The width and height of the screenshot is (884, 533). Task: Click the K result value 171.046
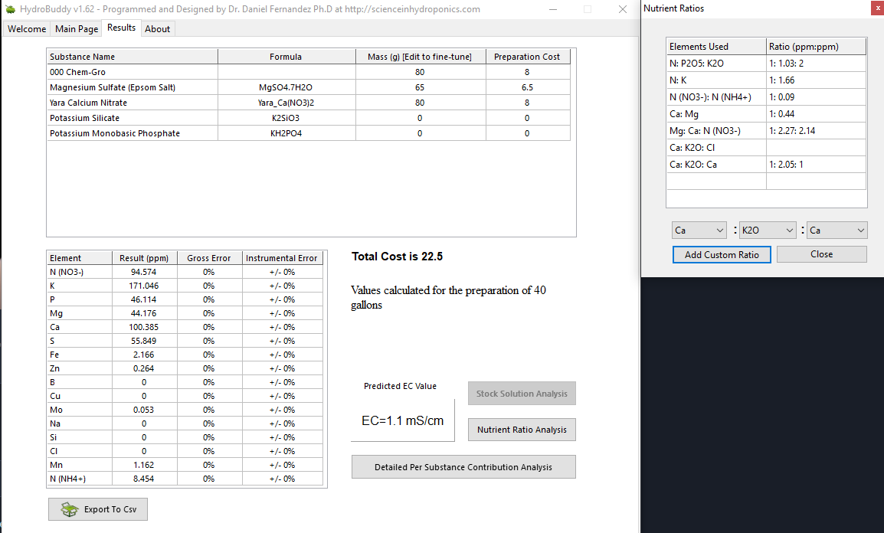144,286
